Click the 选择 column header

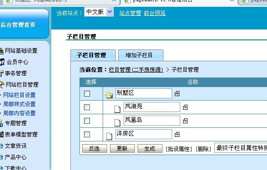(x=91, y=82)
